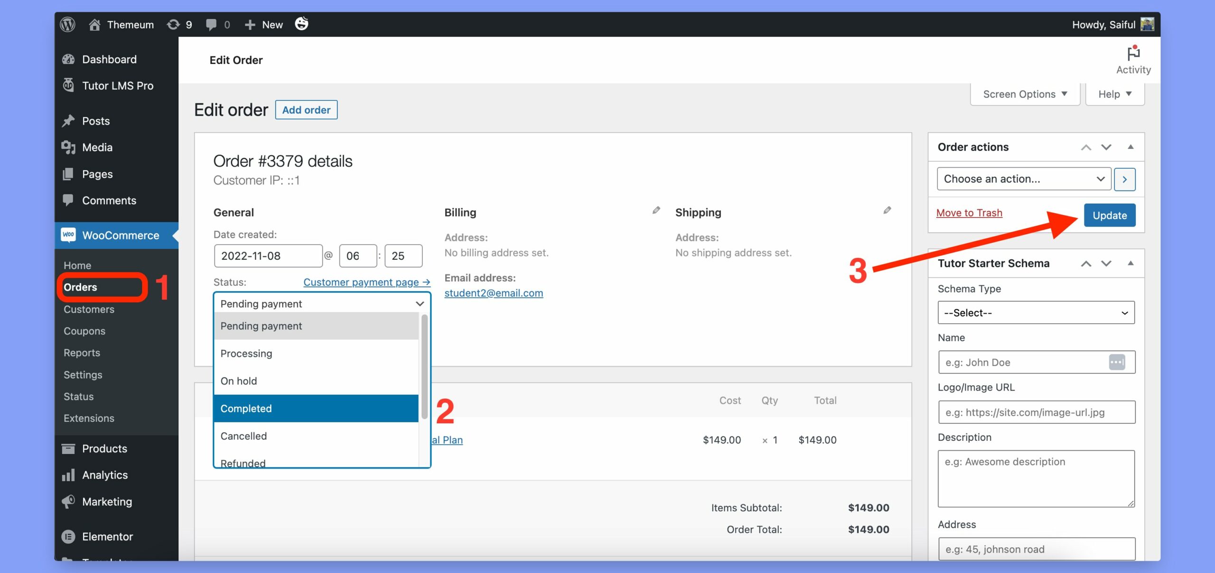1215x573 pixels.
Task: Click Customers under WooCommerce menu
Action: (x=88, y=309)
